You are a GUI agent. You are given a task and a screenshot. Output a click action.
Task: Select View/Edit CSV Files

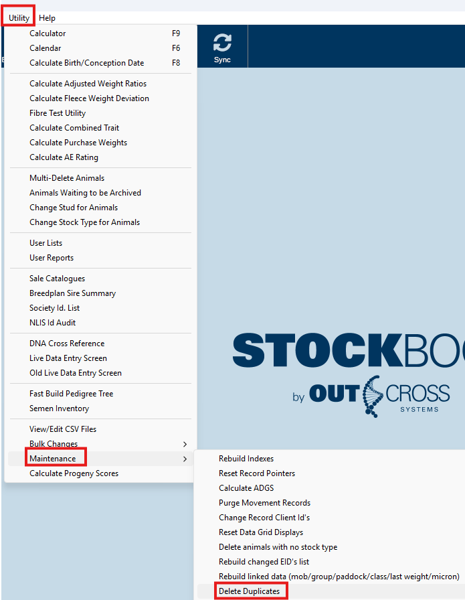coord(63,429)
